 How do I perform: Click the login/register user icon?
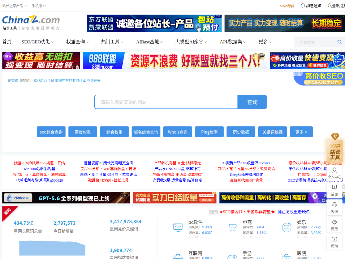click(x=330, y=6)
